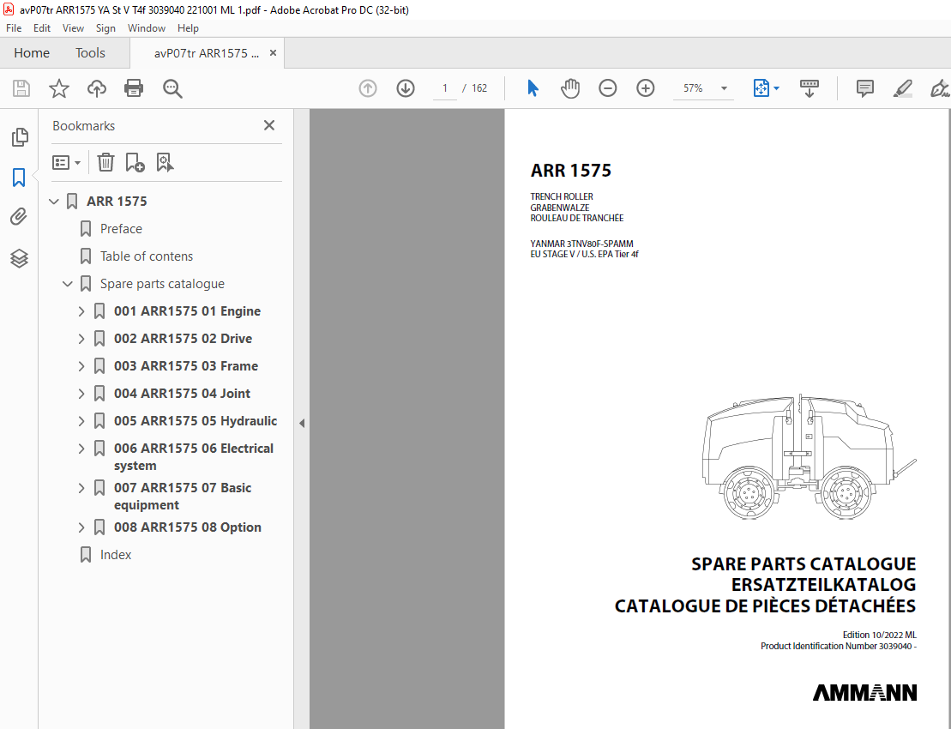Image resolution: width=951 pixels, height=729 pixels.
Task: Open zoom level percentage dropdown
Action: click(x=724, y=88)
